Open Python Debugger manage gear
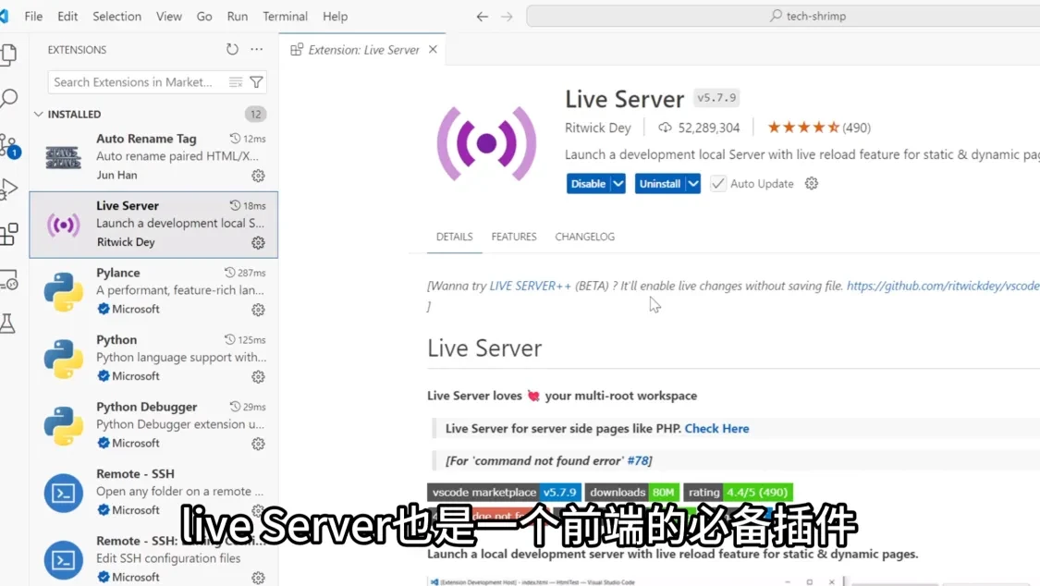Screen dimensions: 1040x586 coord(258,444)
